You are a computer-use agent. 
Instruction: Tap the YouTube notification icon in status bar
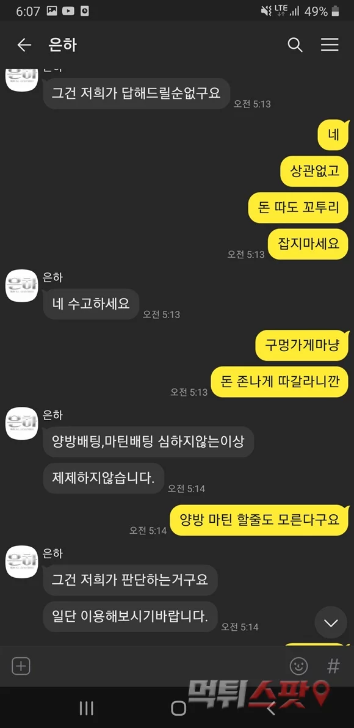click(68, 11)
